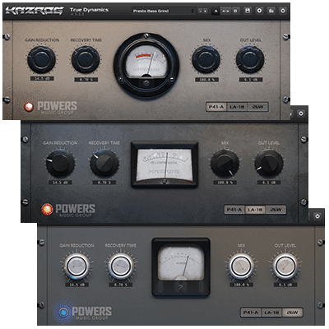
Task: Select the LA-18 model on middle panel
Action: (x=255, y=210)
